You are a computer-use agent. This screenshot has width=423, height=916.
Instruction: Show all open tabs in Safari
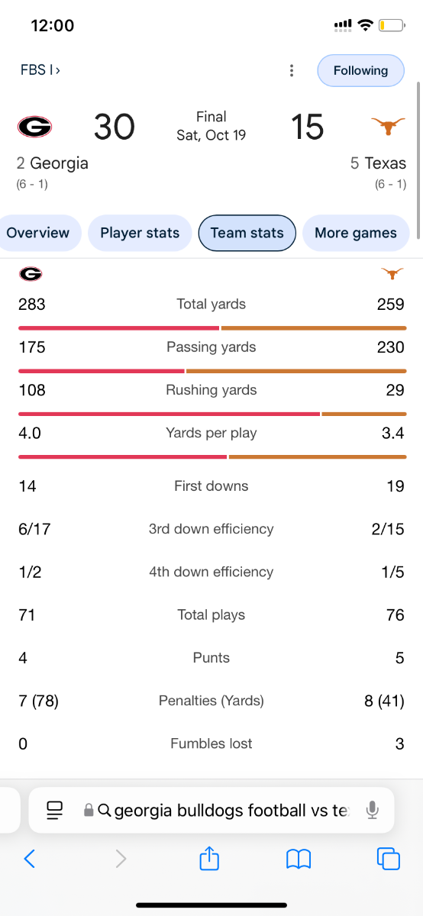[x=389, y=859]
